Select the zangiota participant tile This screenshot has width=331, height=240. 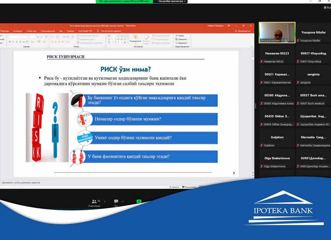tap(314, 75)
